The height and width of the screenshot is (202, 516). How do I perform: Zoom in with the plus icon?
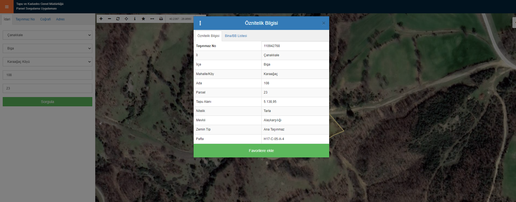pyautogui.click(x=101, y=19)
